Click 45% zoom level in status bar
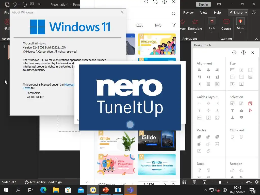This screenshot has height=195, width=260. (249, 182)
